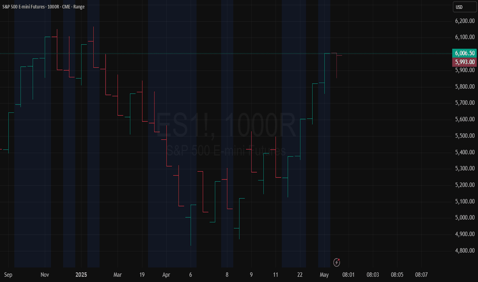Viewport: 478px width, 282px height.
Task: Click the Mar date label
Action: click(x=117, y=275)
